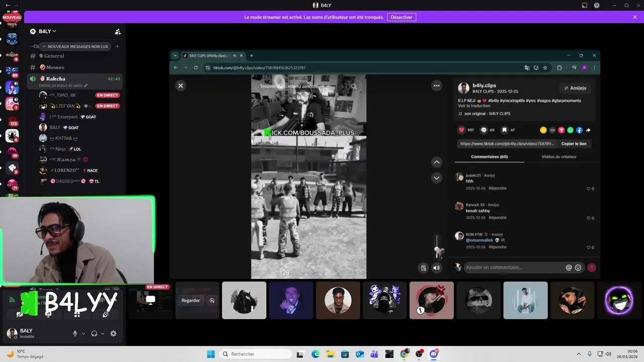Click Windows taskbar Rechercher search box
Viewport: 644px width, 362px height.
[x=255, y=354]
